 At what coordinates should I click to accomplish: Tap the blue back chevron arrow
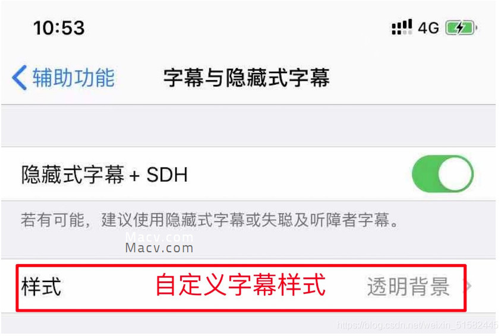pos(19,78)
